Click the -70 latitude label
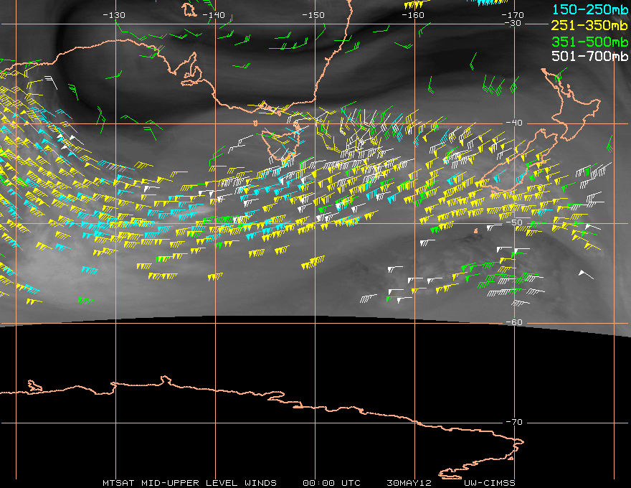 [514, 422]
